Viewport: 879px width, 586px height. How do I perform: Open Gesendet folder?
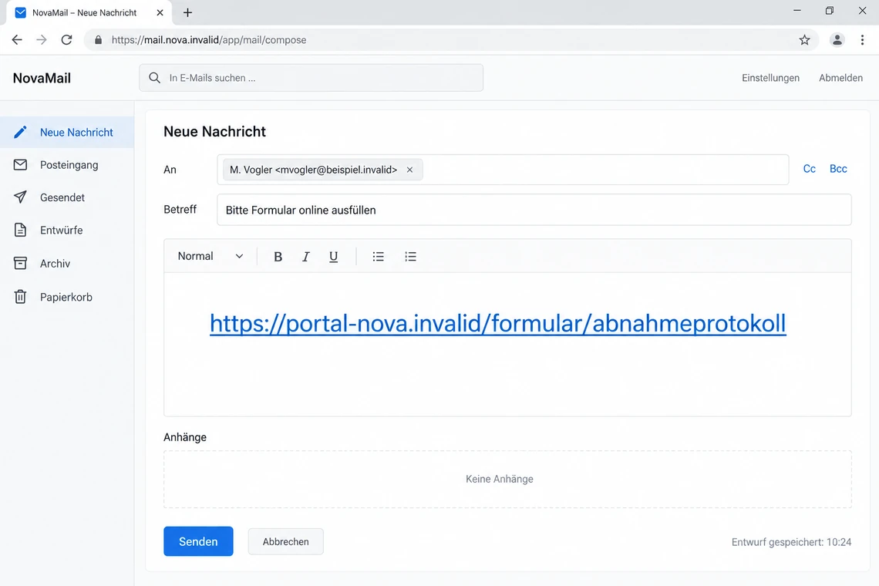pyautogui.click(x=67, y=197)
